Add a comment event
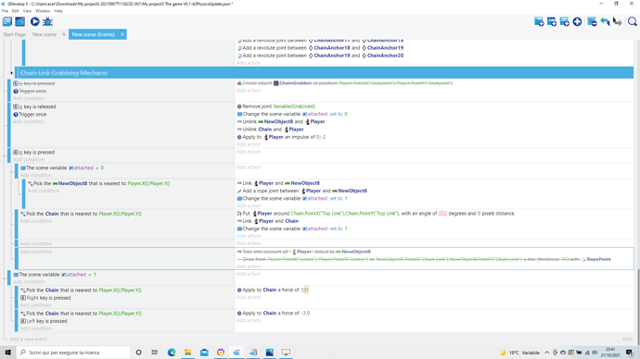The image size is (640, 359). 565,21
